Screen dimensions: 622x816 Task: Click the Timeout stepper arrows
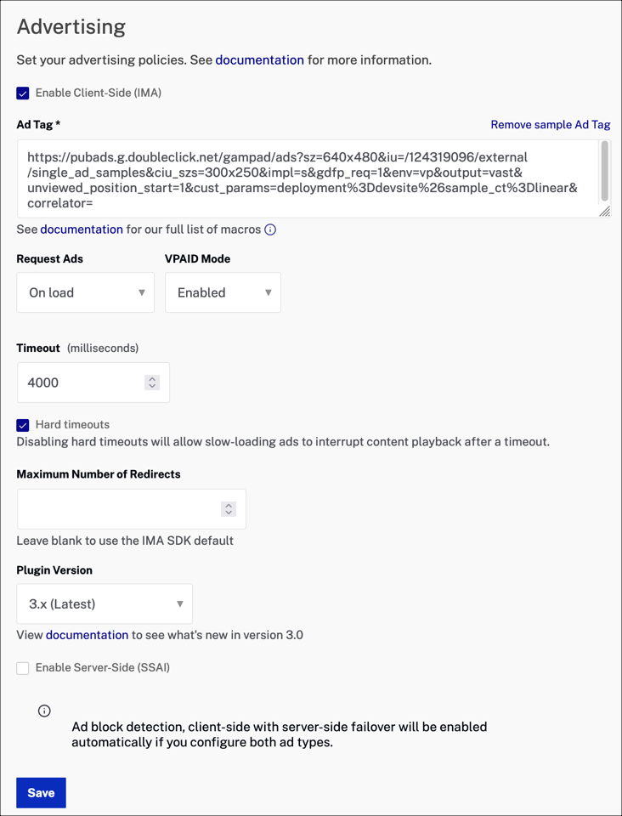pyautogui.click(x=152, y=382)
